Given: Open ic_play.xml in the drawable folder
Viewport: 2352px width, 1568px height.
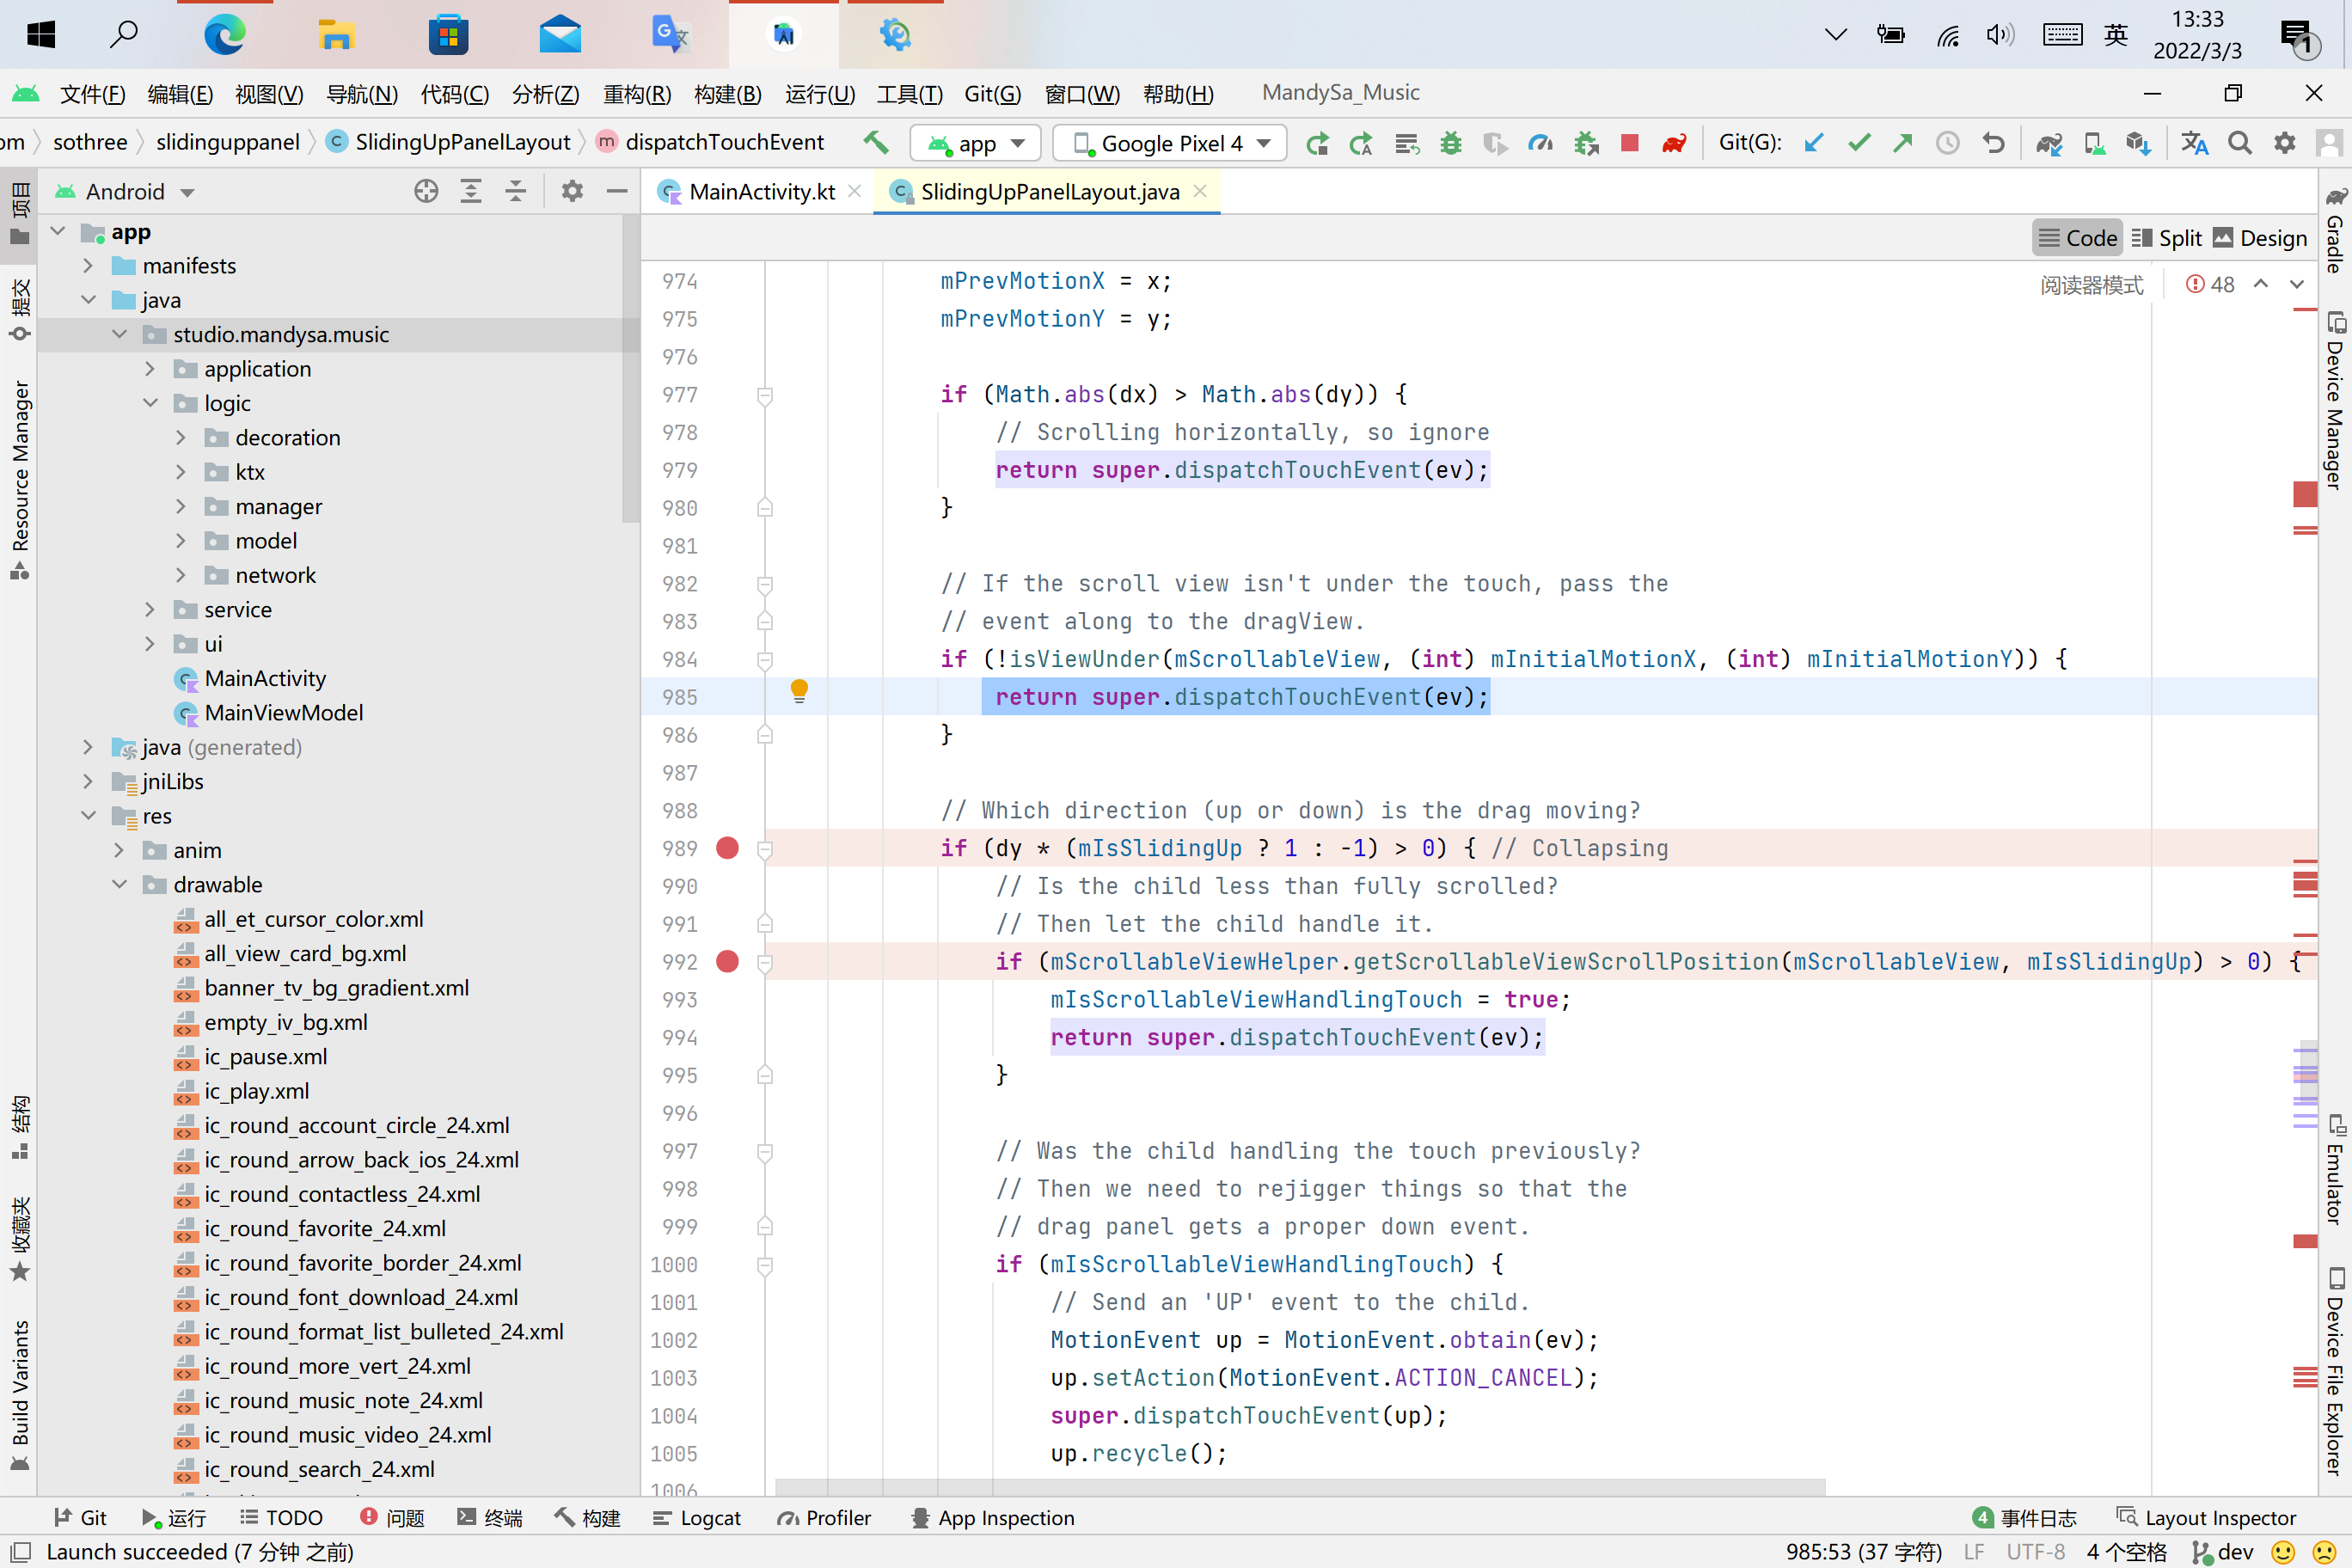Looking at the screenshot, I should pos(256,1091).
